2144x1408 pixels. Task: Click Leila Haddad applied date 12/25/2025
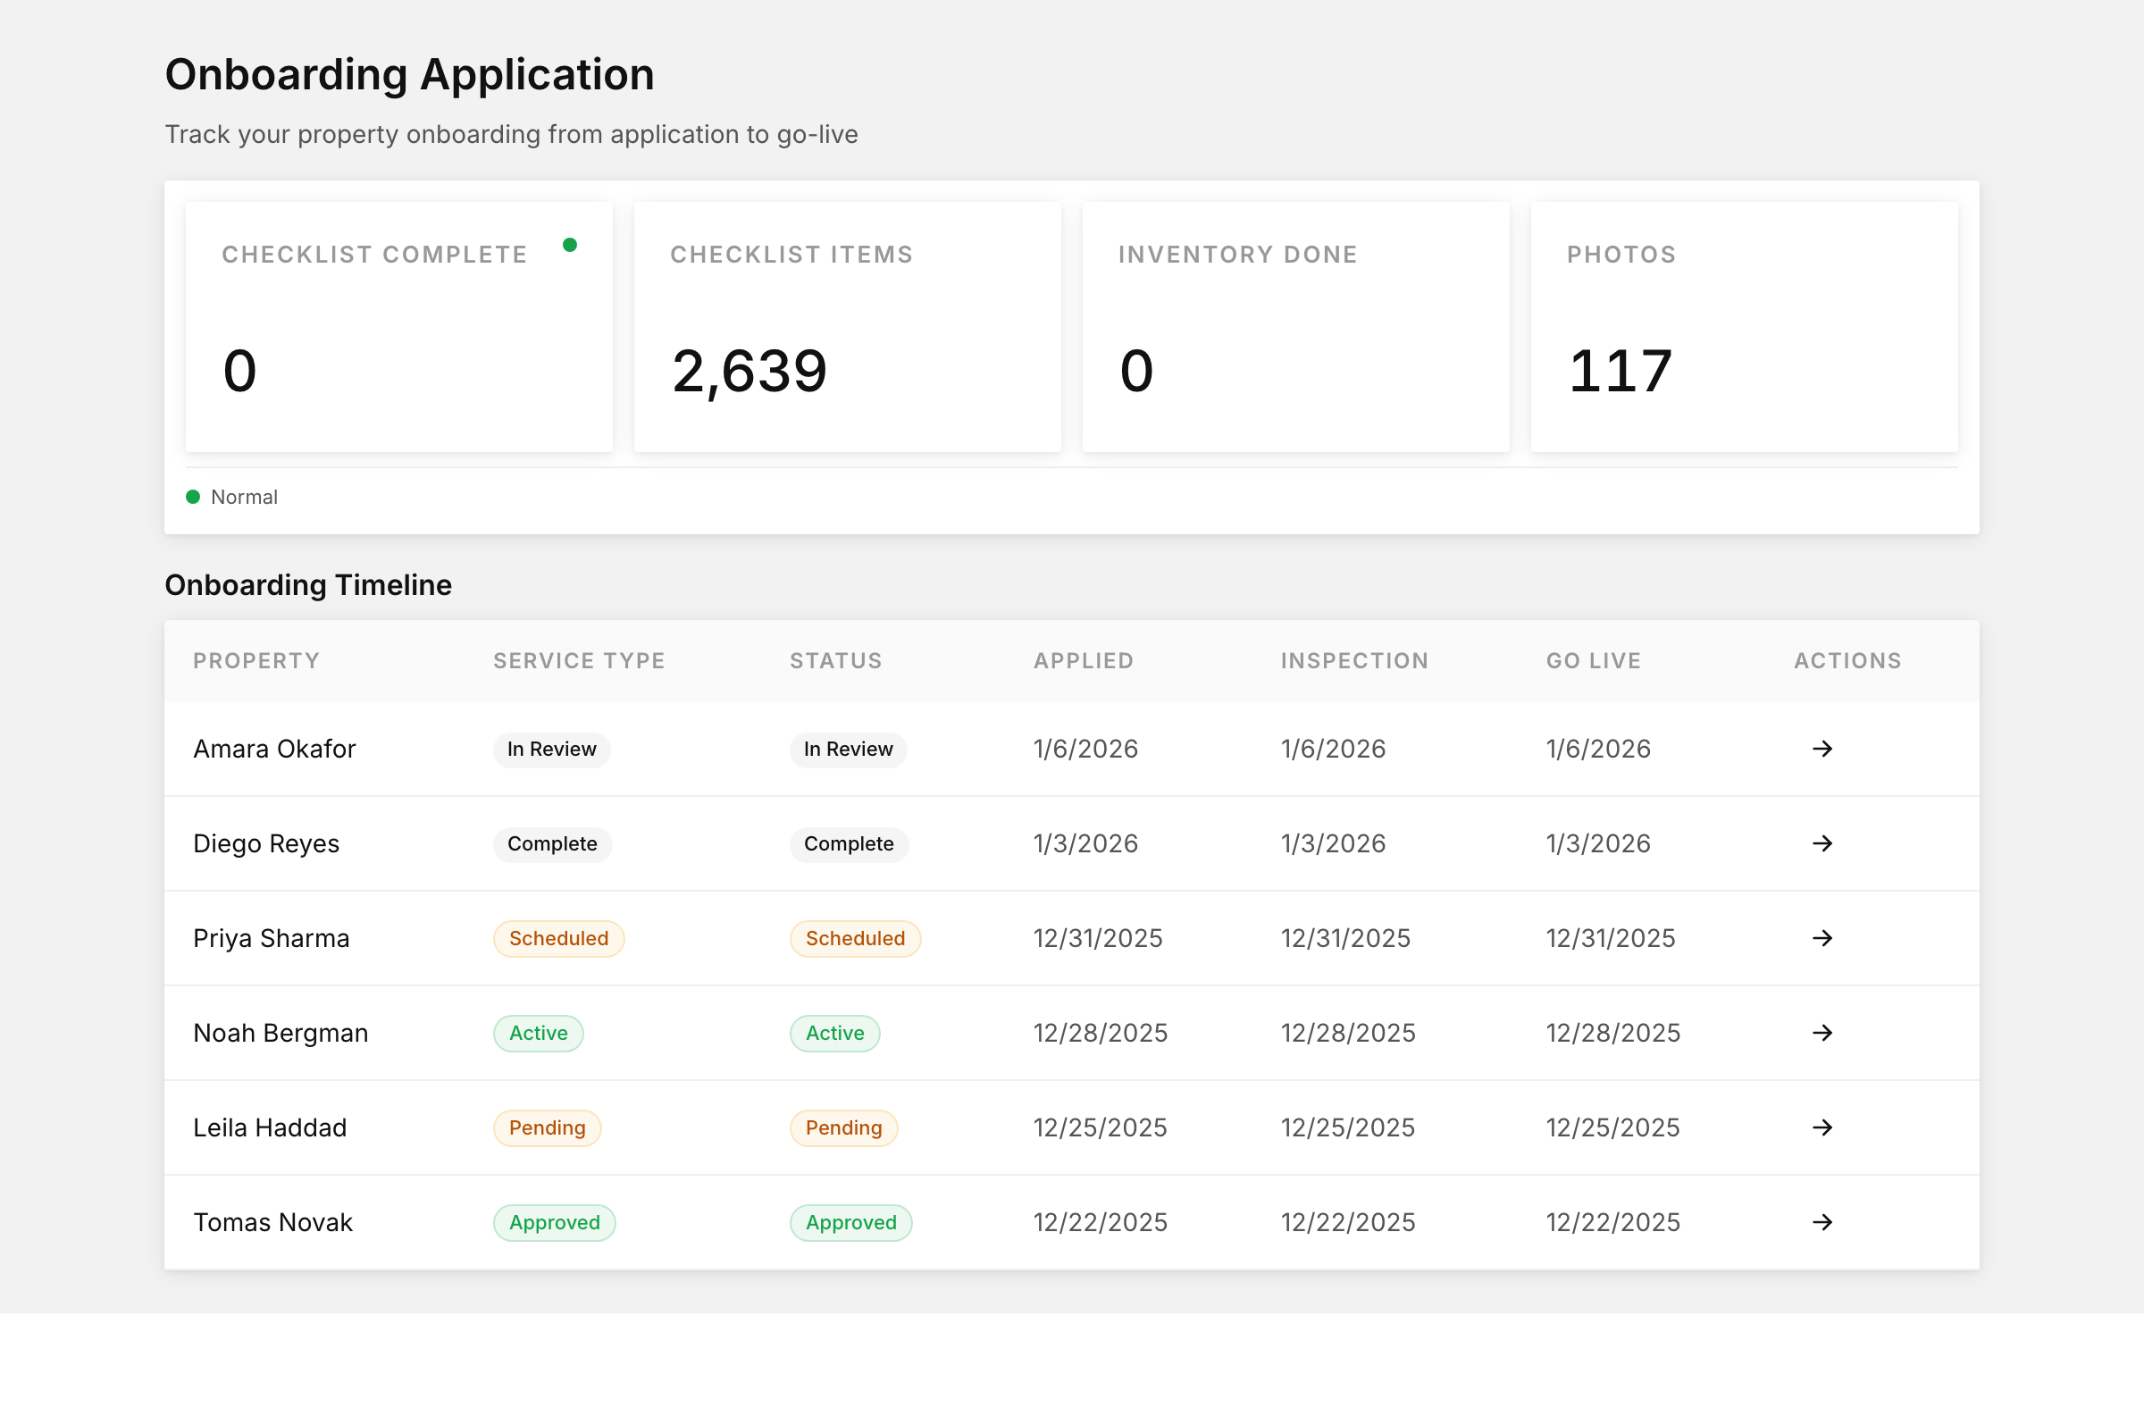(1100, 1127)
